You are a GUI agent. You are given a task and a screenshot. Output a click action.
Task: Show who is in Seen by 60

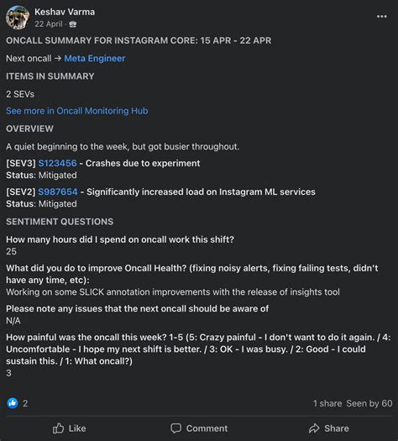(x=369, y=403)
